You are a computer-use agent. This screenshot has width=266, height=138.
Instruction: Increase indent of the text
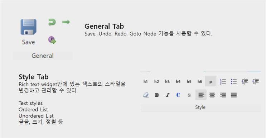click(x=245, y=82)
